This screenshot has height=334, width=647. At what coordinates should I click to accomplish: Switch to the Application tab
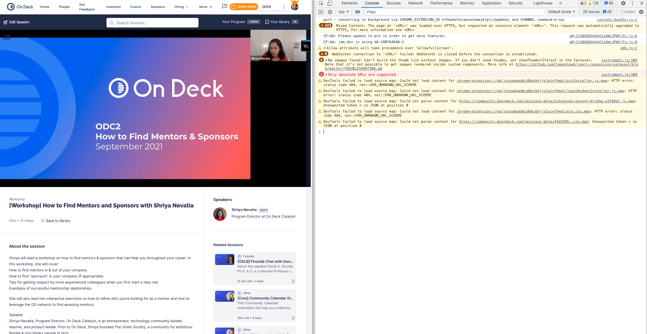(x=492, y=3)
